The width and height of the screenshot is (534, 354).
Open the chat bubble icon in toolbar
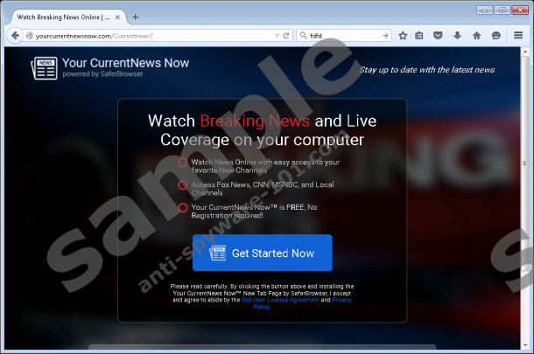496,36
